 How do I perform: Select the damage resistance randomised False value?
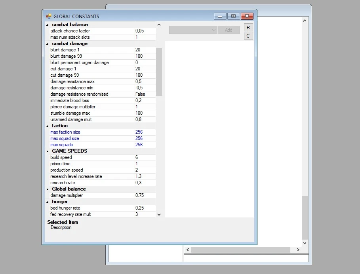coord(145,94)
